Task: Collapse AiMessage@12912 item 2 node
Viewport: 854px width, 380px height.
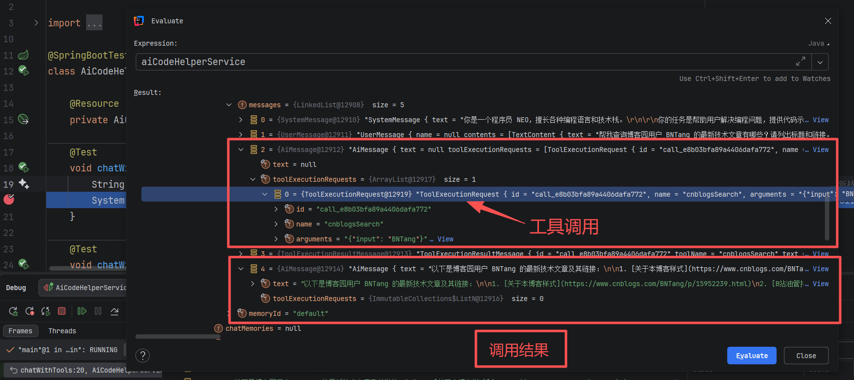Action: pyautogui.click(x=241, y=150)
